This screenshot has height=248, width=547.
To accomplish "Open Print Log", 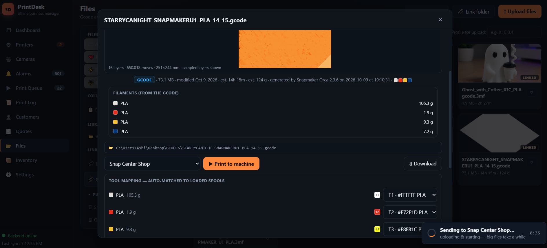I will pos(26,102).
